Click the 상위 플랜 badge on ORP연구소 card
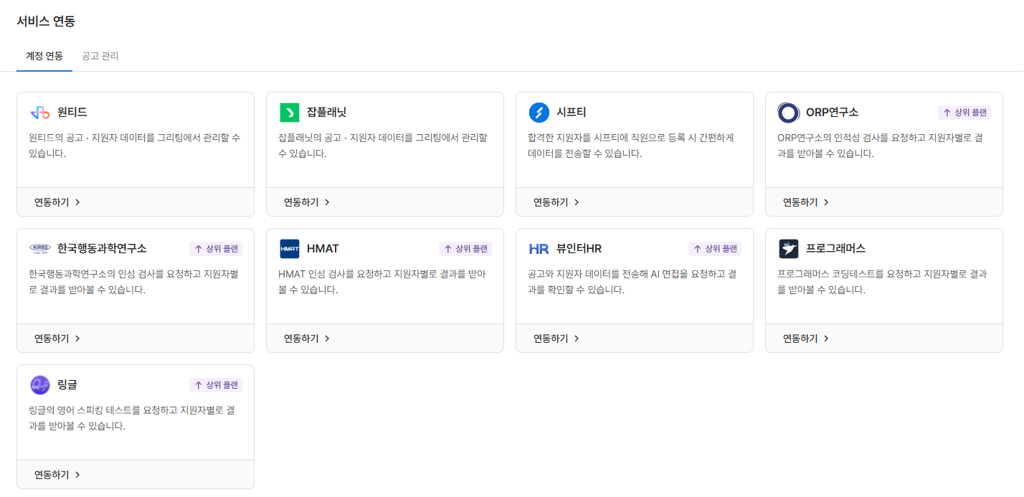Image resolution: width=1024 pixels, height=497 pixels. (964, 113)
